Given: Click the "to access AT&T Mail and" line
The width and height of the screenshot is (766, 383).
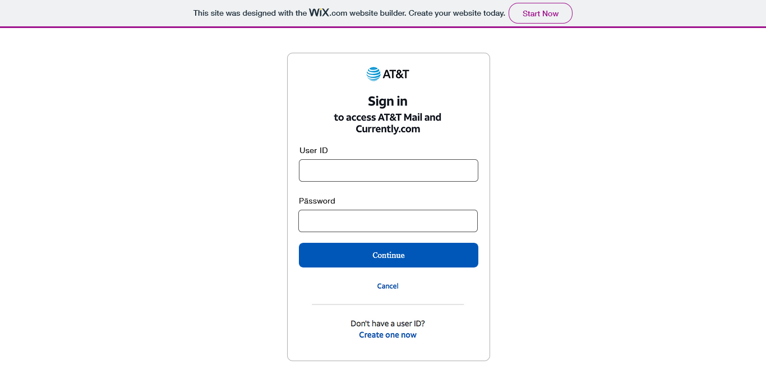Looking at the screenshot, I should [388, 117].
